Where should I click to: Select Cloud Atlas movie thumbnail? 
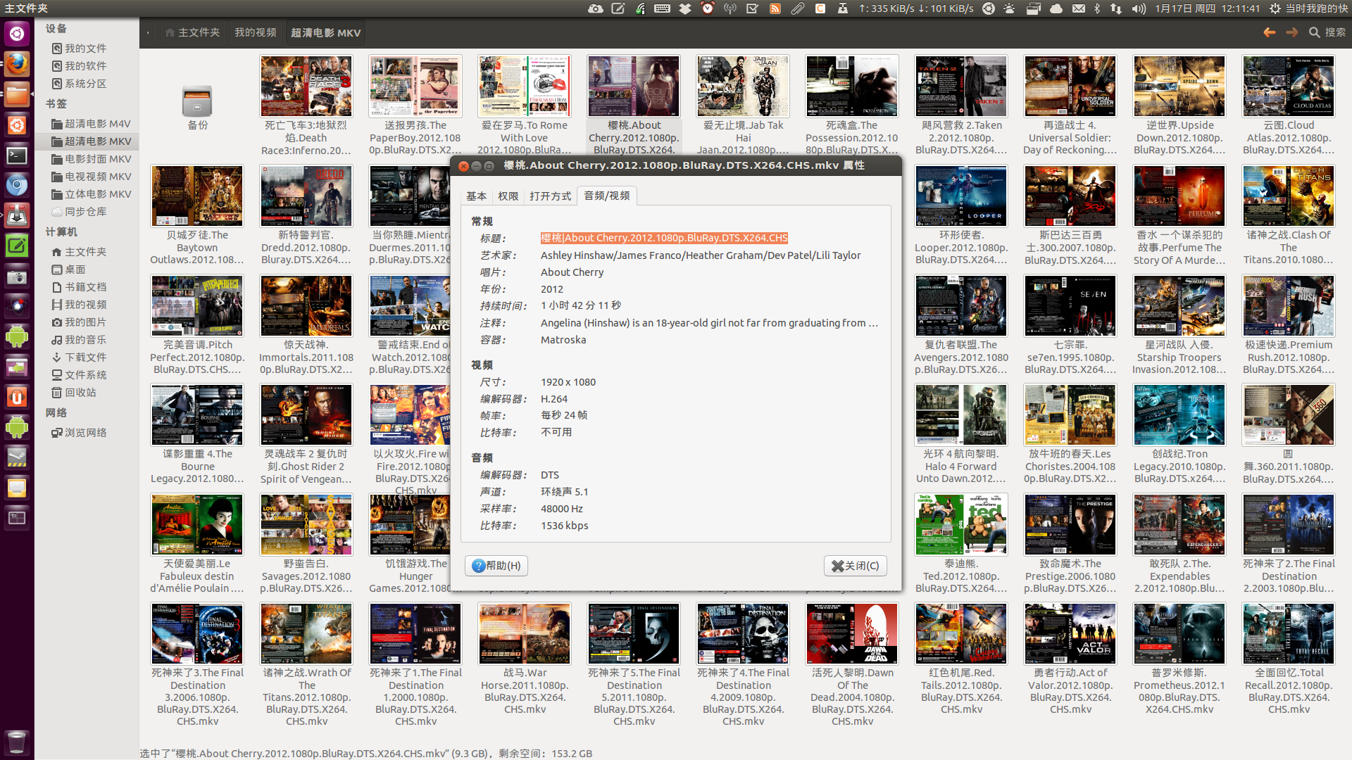pyautogui.click(x=1289, y=87)
